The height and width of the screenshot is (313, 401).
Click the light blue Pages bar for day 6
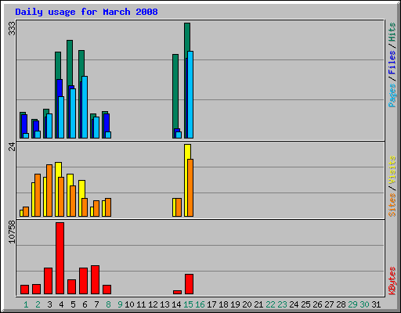tap(85, 107)
